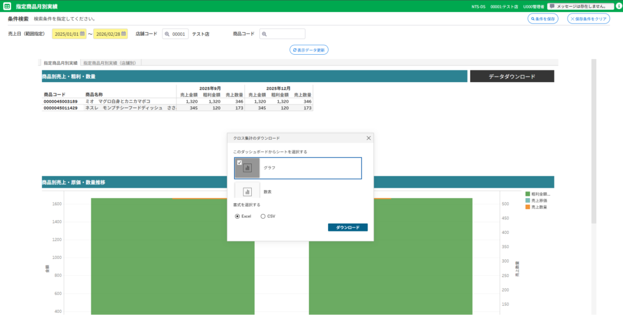623x316 pixels.
Task: Click the 商品名称 table column header
Action: tap(94, 94)
